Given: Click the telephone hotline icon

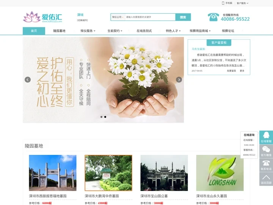Looking at the screenshot, I should click(x=213, y=17).
